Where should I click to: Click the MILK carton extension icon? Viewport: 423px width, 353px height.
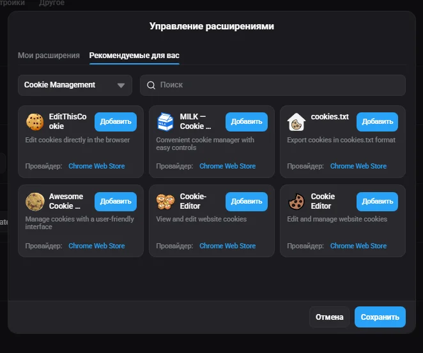pos(165,122)
